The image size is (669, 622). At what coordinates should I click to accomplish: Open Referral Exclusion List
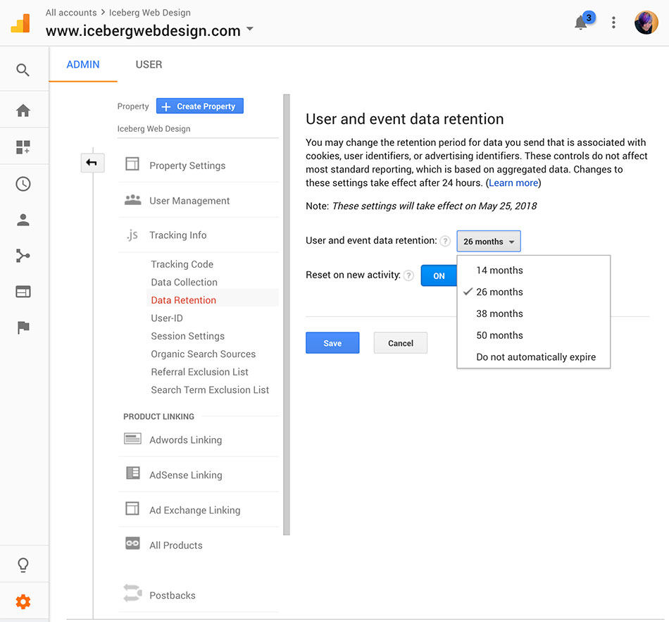coord(200,372)
